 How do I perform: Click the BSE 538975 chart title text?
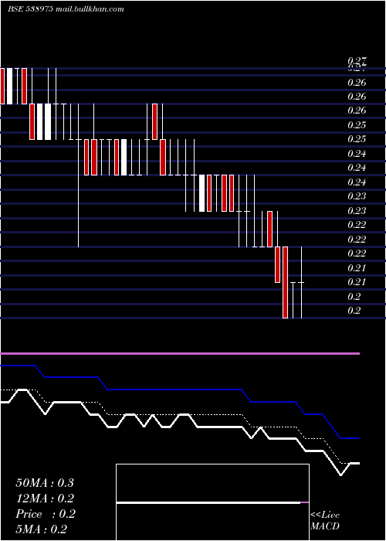point(31,9)
